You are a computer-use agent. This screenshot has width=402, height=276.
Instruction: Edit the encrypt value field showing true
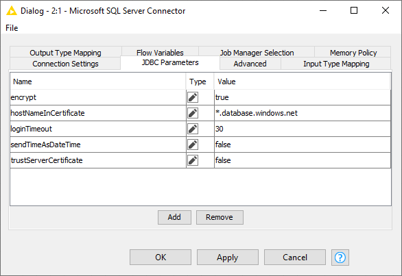tap(303, 97)
